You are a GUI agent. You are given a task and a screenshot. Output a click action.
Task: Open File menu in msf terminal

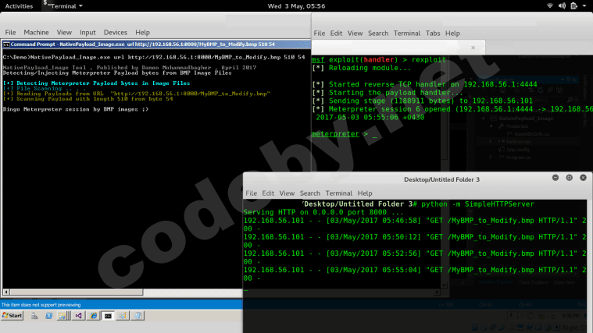320,34
